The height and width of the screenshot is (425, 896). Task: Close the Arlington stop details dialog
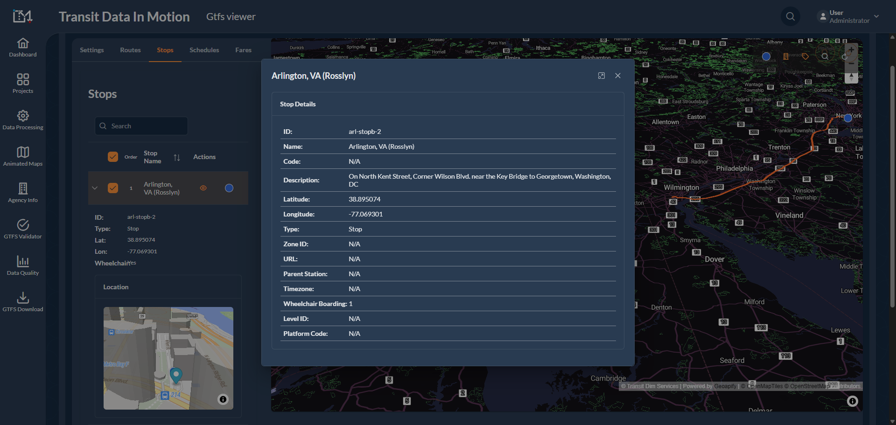click(x=618, y=76)
